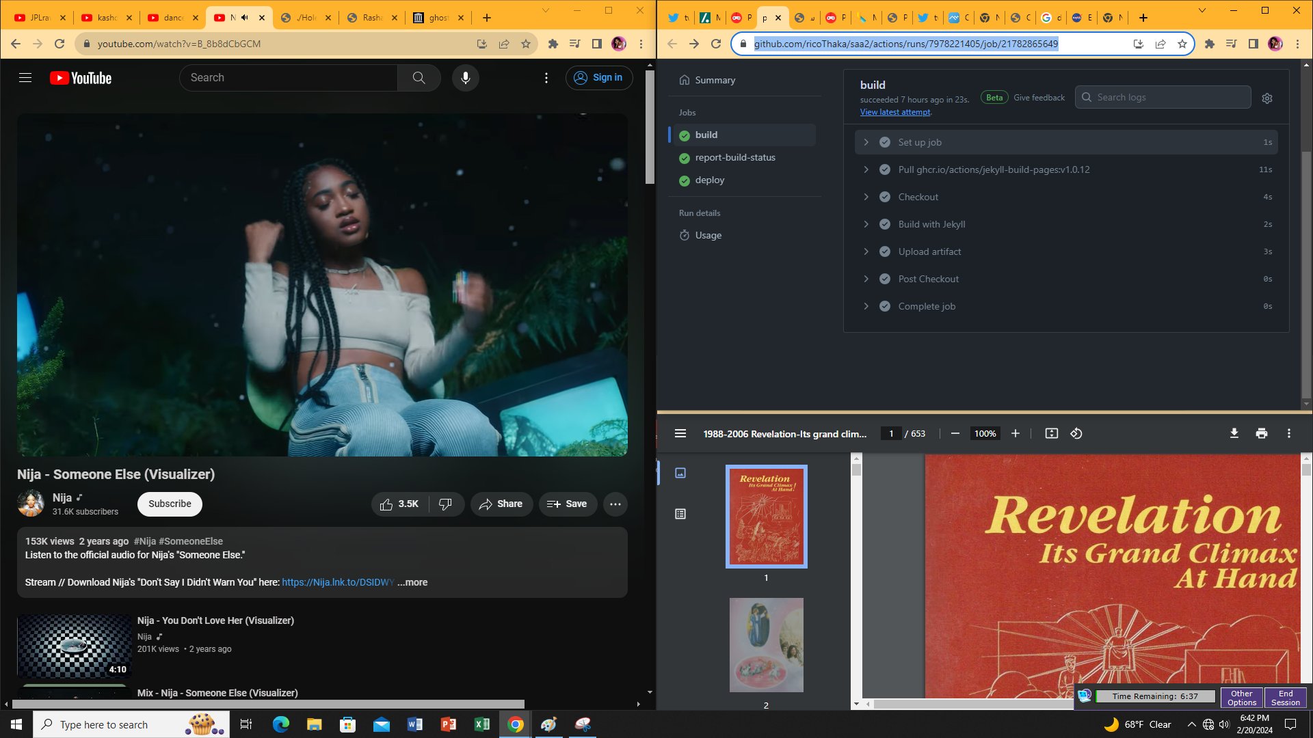This screenshot has height=738, width=1313.
Task: Rotate the PDF counterclockwise
Action: pyautogui.click(x=1076, y=433)
